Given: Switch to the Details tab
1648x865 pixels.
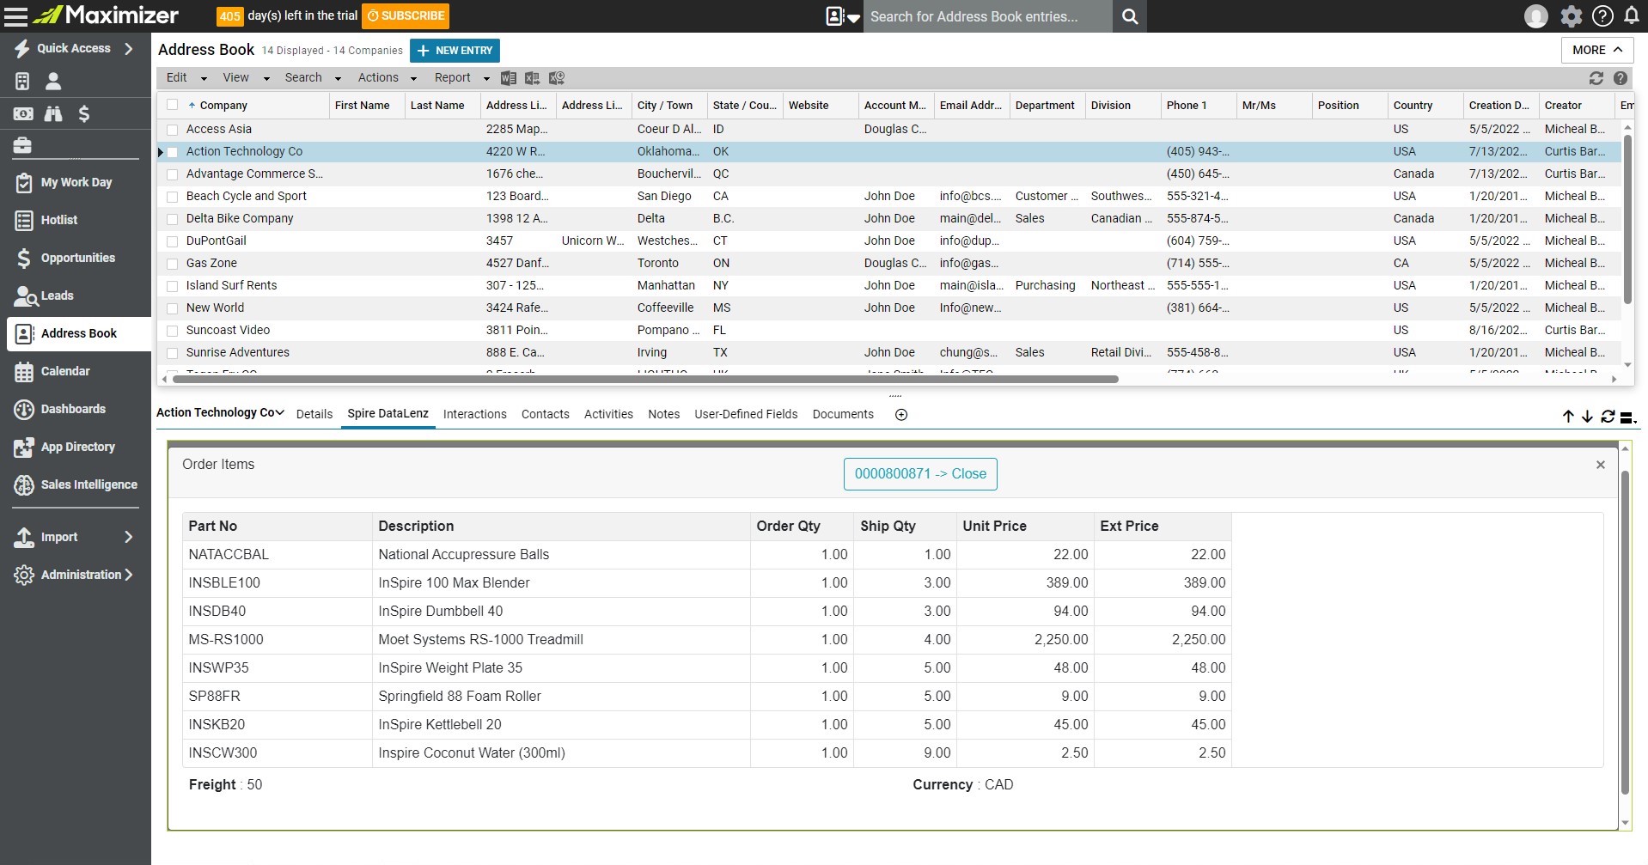Looking at the screenshot, I should click(314, 414).
